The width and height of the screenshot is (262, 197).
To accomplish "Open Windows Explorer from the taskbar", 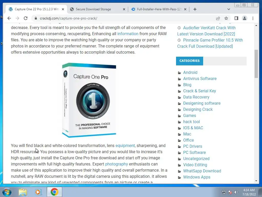I will pos(23,192).
